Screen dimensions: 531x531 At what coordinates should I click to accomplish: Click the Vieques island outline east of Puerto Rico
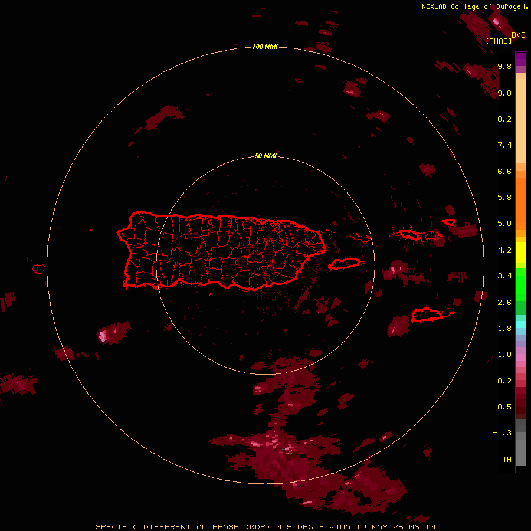click(x=345, y=264)
